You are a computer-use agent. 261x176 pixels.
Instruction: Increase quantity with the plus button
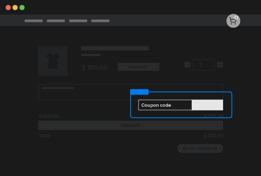coord(220,65)
